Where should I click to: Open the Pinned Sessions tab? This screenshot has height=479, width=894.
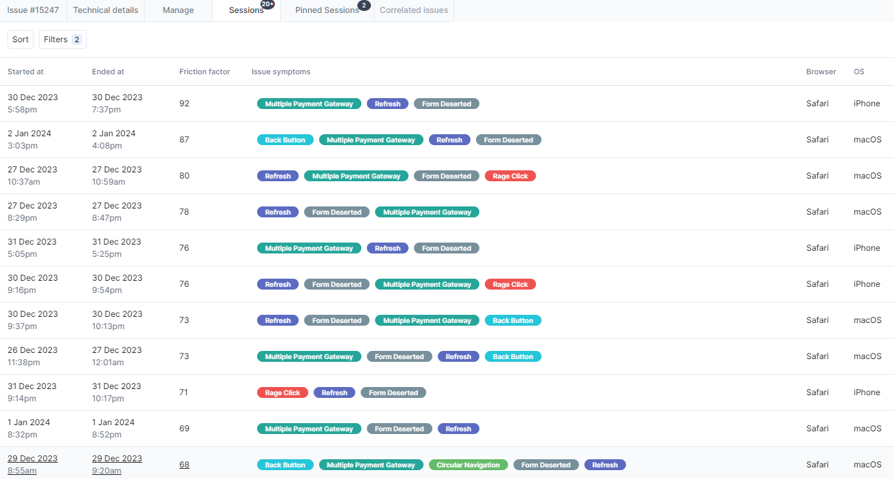[x=327, y=10]
